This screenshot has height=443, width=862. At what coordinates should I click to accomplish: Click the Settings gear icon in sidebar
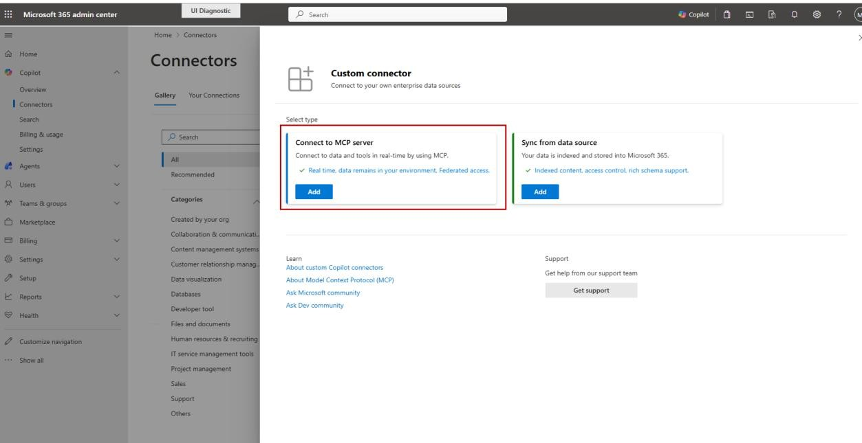(x=9, y=260)
